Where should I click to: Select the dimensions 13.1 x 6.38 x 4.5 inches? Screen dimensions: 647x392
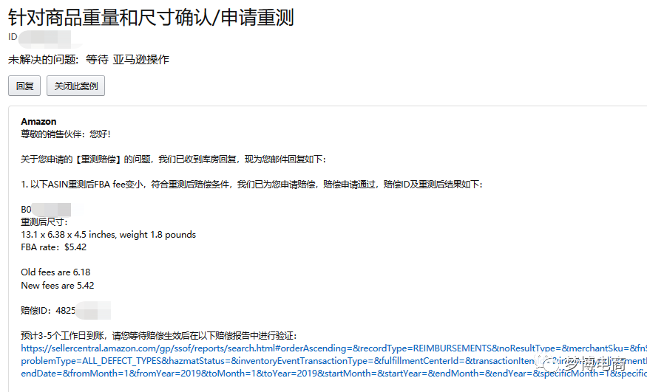click(x=68, y=235)
